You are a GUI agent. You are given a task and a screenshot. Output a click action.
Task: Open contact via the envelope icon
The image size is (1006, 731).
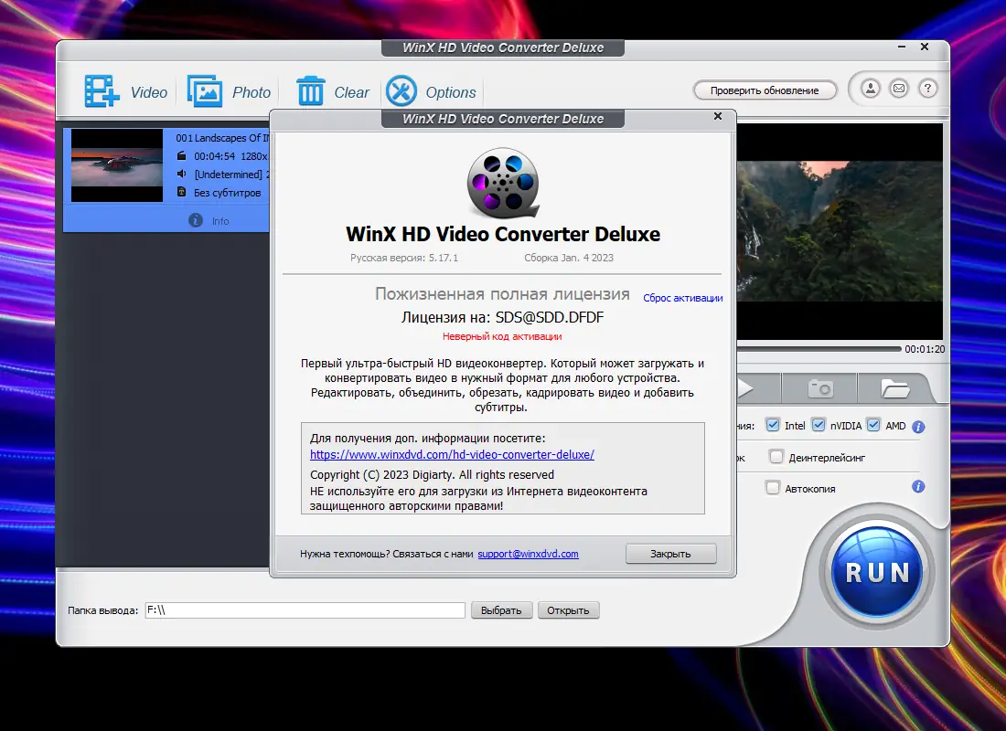tap(898, 89)
